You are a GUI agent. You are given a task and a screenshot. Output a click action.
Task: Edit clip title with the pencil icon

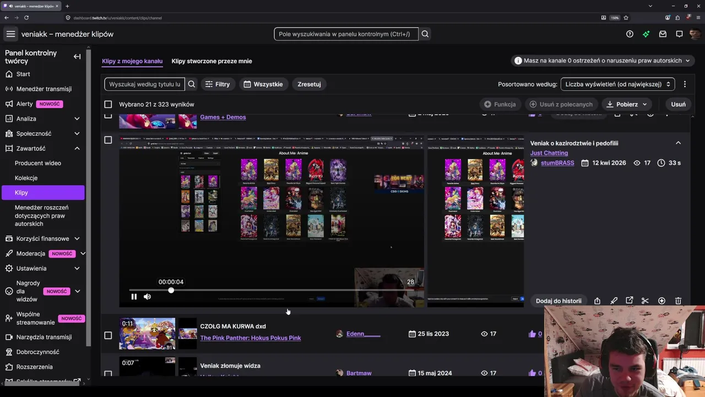(x=614, y=301)
